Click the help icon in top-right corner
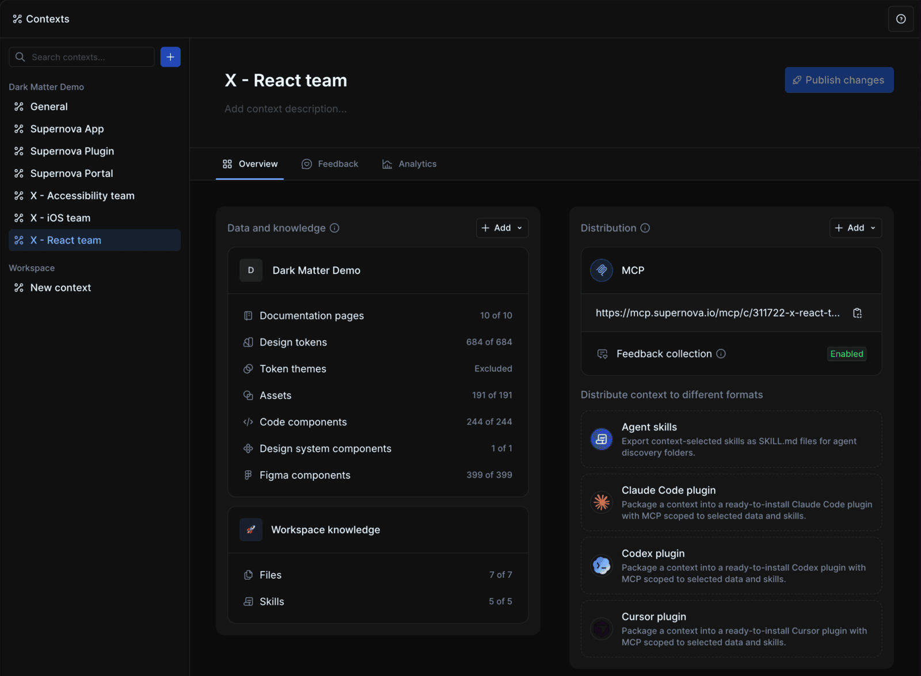This screenshot has height=676, width=921. [901, 19]
